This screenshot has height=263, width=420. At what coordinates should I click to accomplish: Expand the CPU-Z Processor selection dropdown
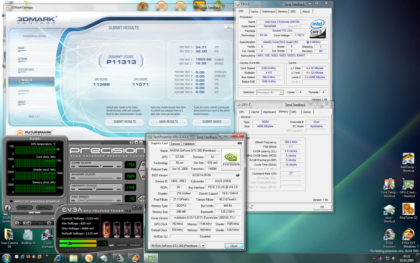[281, 92]
